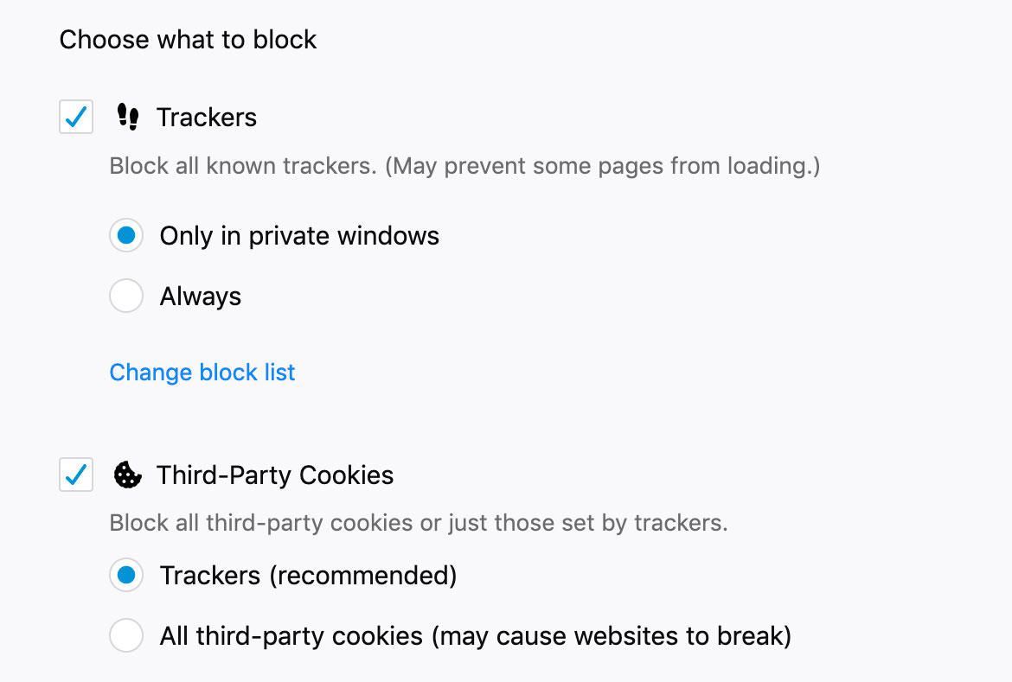1012x682 pixels.
Task: Click the 'All third-party cookies' label text
Action: pyautogui.click(x=291, y=636)
